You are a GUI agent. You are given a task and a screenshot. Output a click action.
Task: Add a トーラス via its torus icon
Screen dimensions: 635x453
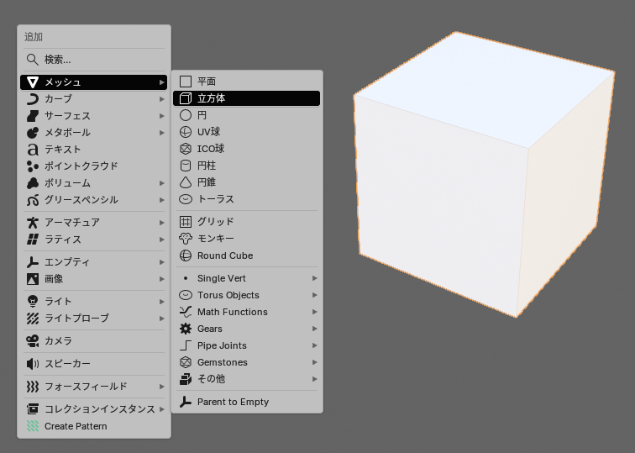click(x=186, y=199)
